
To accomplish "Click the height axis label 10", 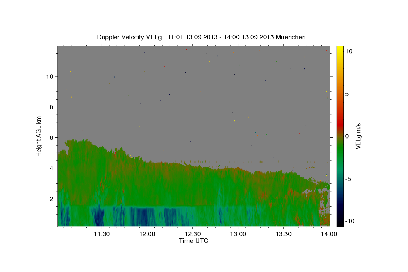I will point(50,76).
